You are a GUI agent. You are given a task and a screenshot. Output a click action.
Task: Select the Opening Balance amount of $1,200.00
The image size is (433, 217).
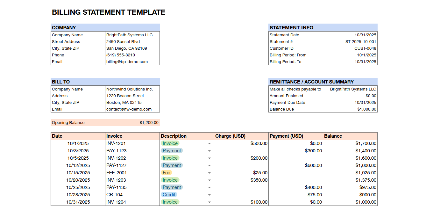[x=149, y=122]
